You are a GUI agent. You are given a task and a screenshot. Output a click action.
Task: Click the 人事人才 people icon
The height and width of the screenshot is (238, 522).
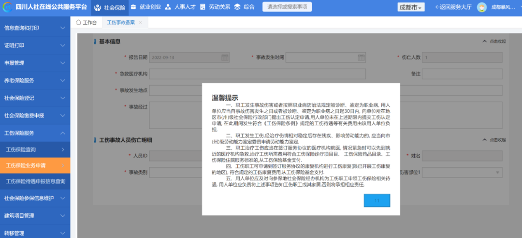click(168, 7)
